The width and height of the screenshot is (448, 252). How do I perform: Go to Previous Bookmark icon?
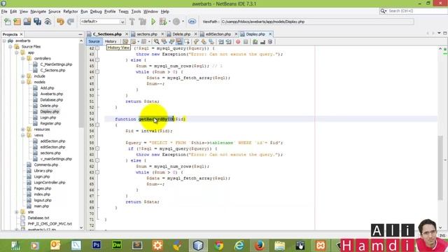pos(196,42)
